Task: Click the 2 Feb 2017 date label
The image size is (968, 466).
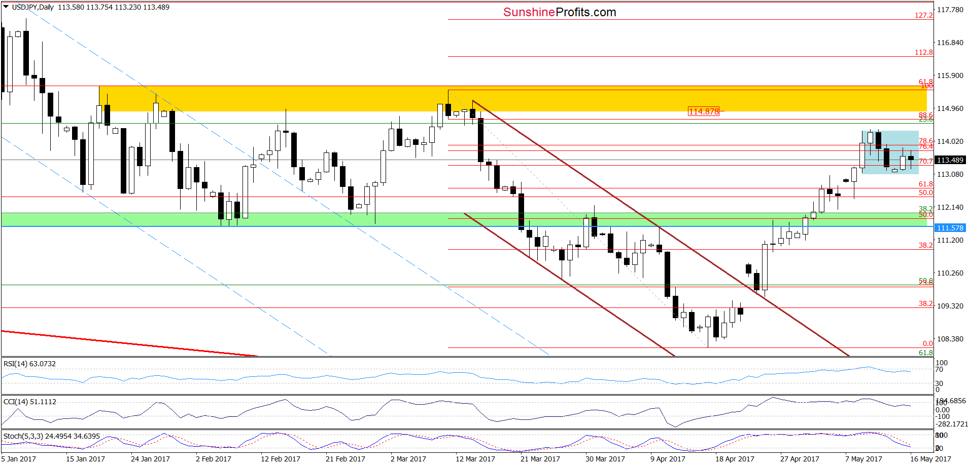Action: (214, 459)
